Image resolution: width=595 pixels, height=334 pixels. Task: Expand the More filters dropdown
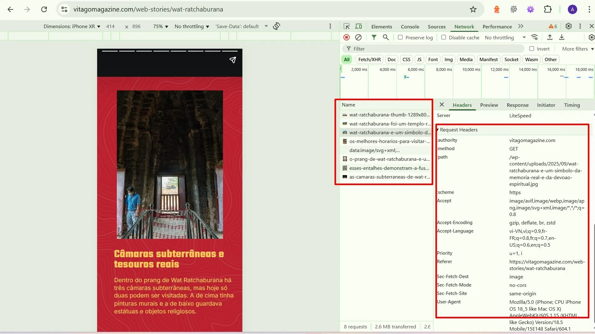576,49
